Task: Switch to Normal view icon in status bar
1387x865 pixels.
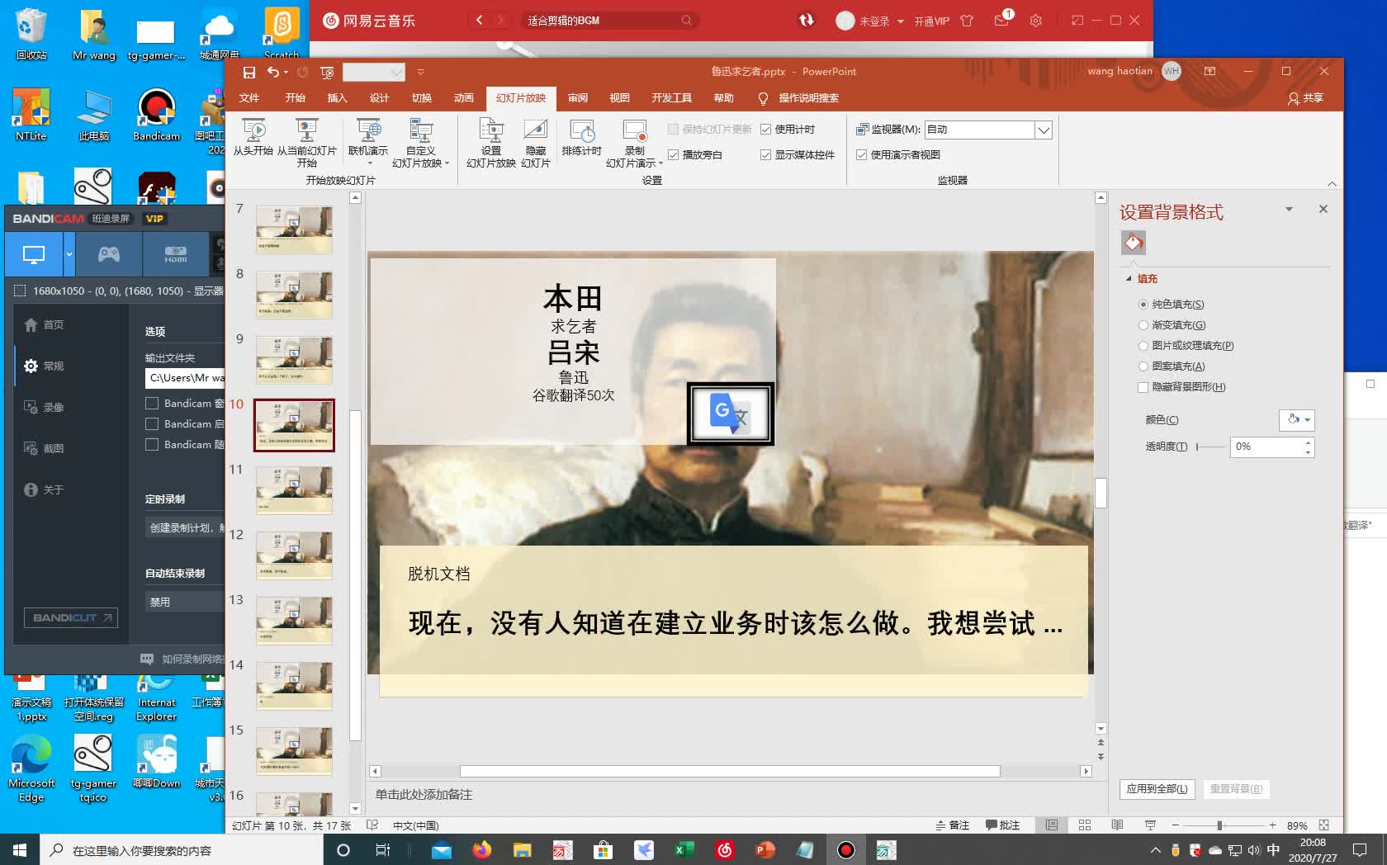Action: pos(1051,825)
